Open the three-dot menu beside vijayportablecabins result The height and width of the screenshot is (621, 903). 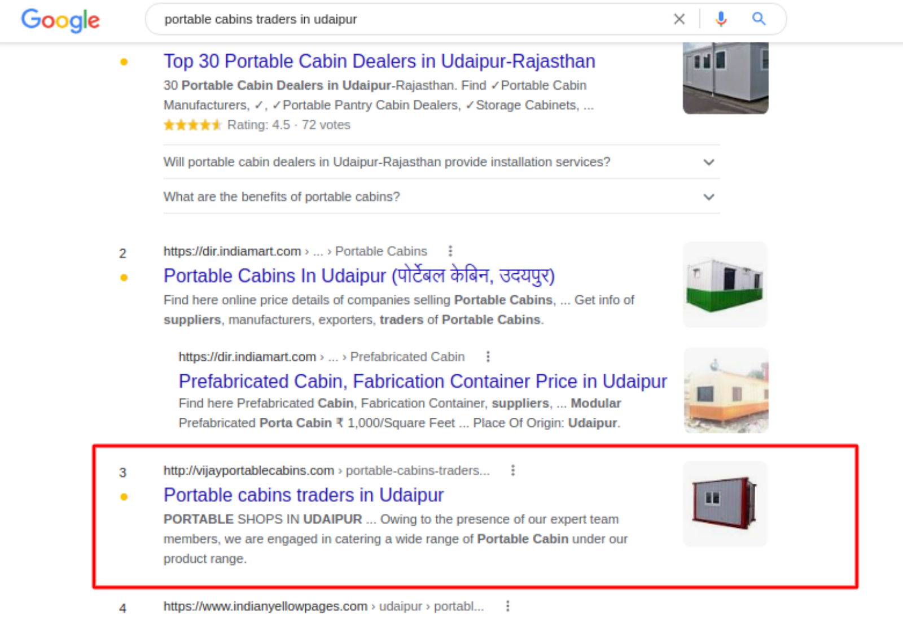click(x=512, y=470)
